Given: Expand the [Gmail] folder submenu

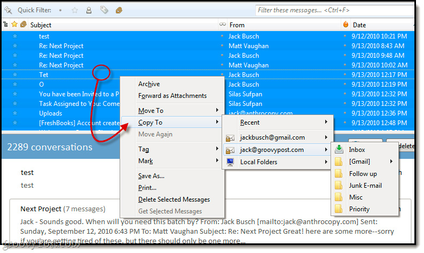Looking at the screenshot, I should (365, 162).
